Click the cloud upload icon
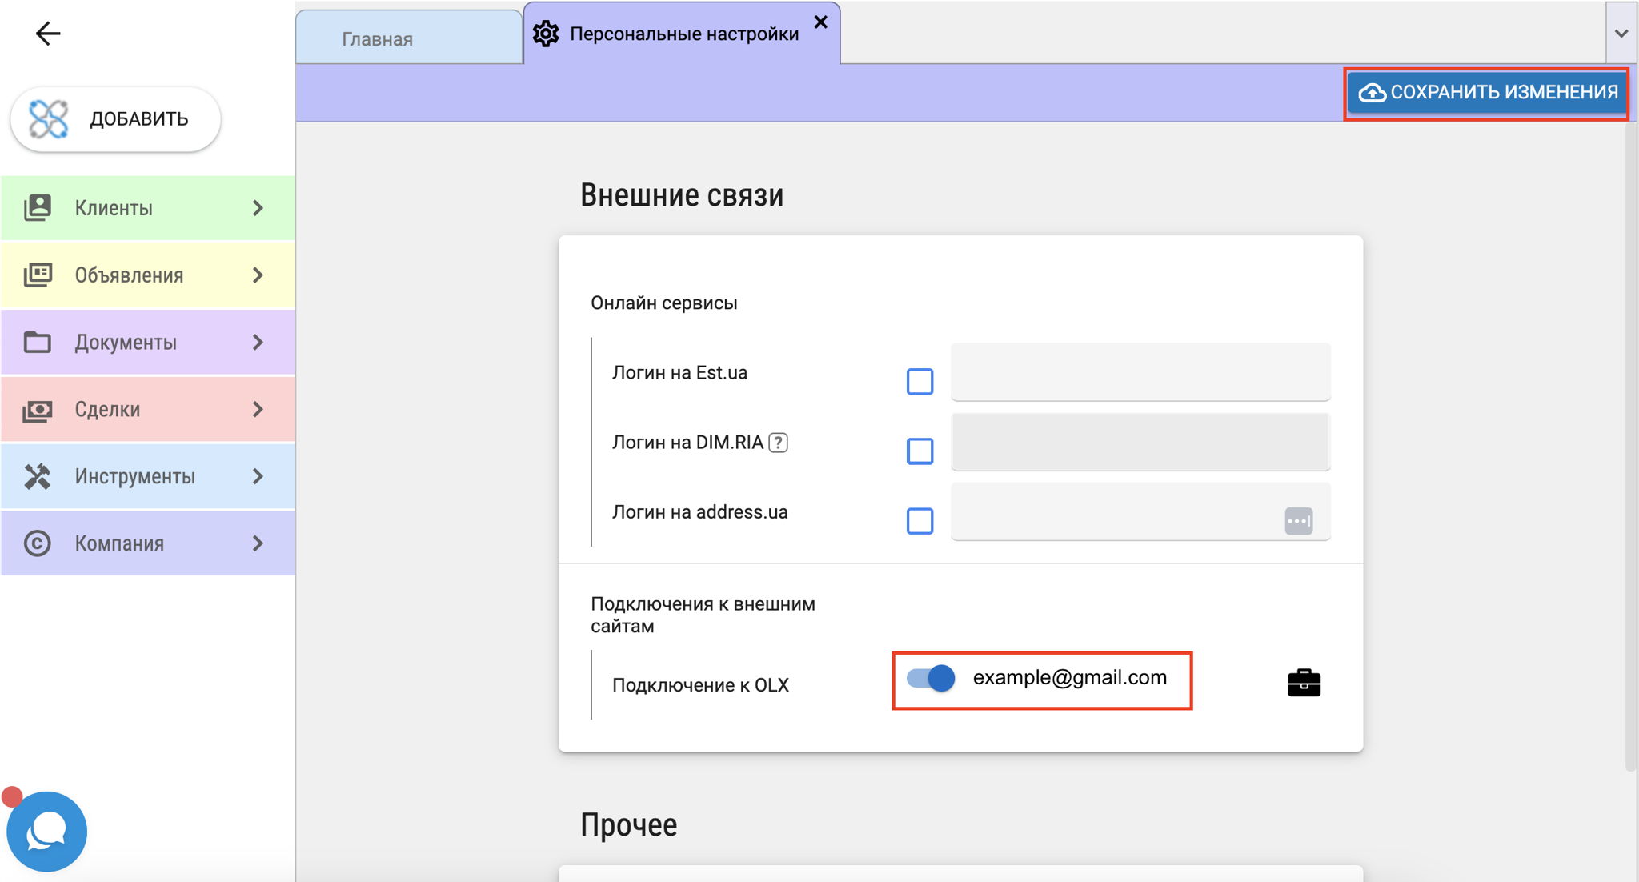Viewport: 1639px width, 882px height. coord(1373,93)
